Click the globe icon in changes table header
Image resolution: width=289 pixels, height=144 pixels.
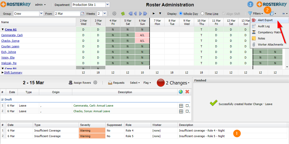click(x=181, y=92)
